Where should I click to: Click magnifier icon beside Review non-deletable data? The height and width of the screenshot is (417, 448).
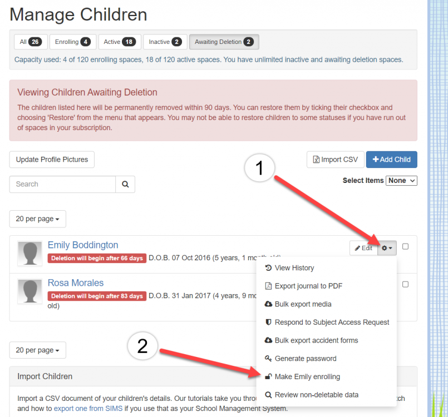point(268,395)
